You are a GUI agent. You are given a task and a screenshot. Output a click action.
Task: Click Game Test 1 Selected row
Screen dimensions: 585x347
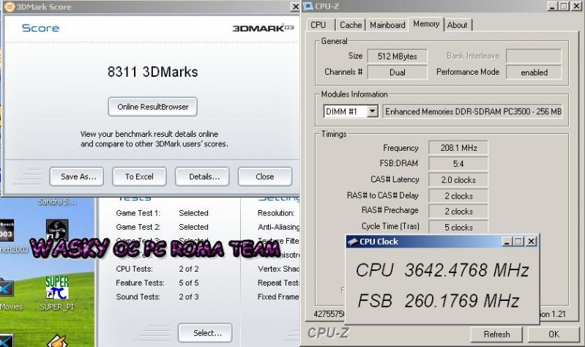pyautogui.click(x=162, y=213)
